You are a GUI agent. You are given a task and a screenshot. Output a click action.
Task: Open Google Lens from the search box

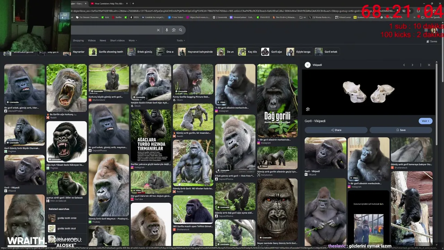tap(174, 30)
